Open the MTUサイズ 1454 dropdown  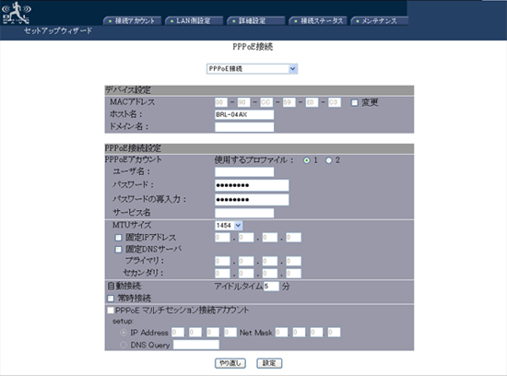[229, 226]
